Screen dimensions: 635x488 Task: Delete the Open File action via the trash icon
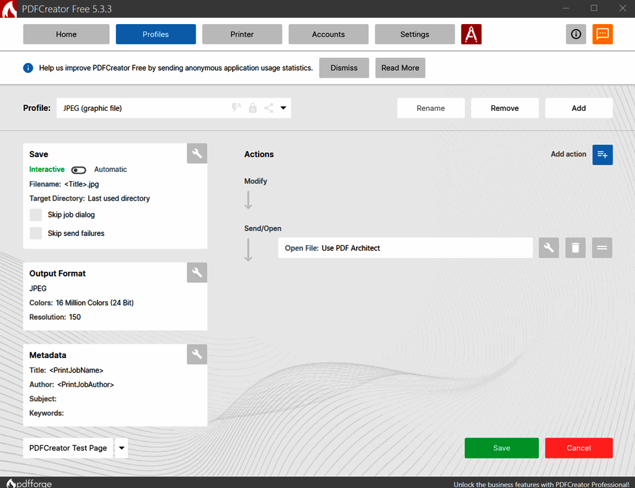576,248
